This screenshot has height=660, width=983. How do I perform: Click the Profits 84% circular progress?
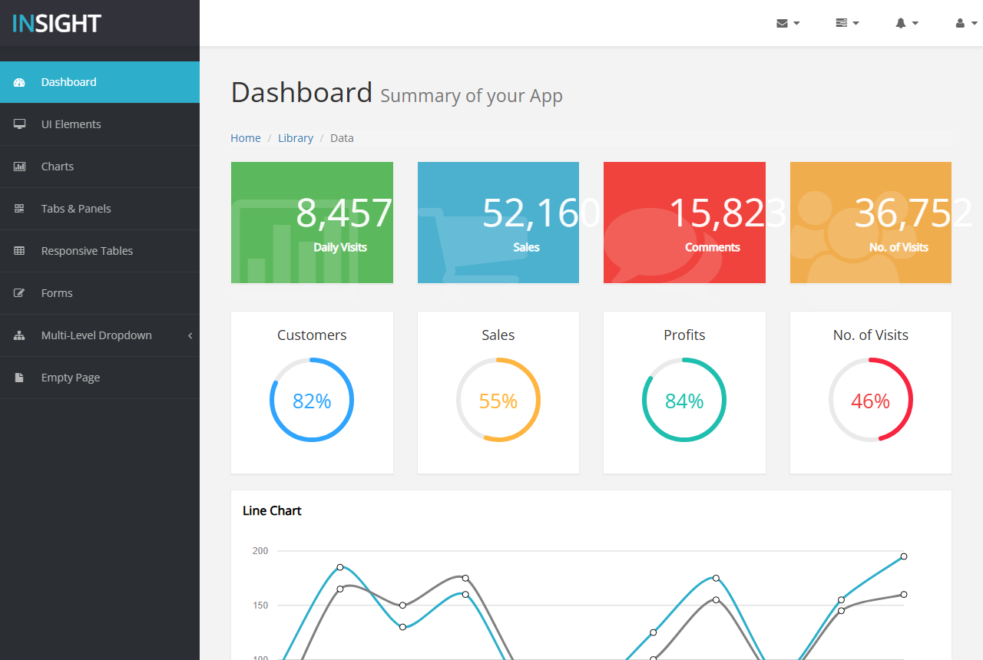click(x=684, y=400)
